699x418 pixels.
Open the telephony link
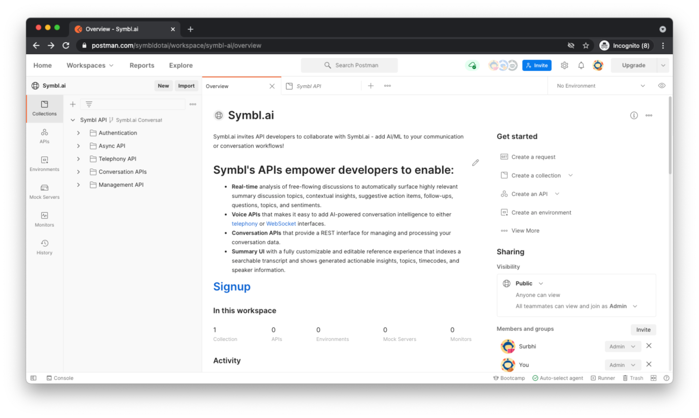(x=244, y=224)
